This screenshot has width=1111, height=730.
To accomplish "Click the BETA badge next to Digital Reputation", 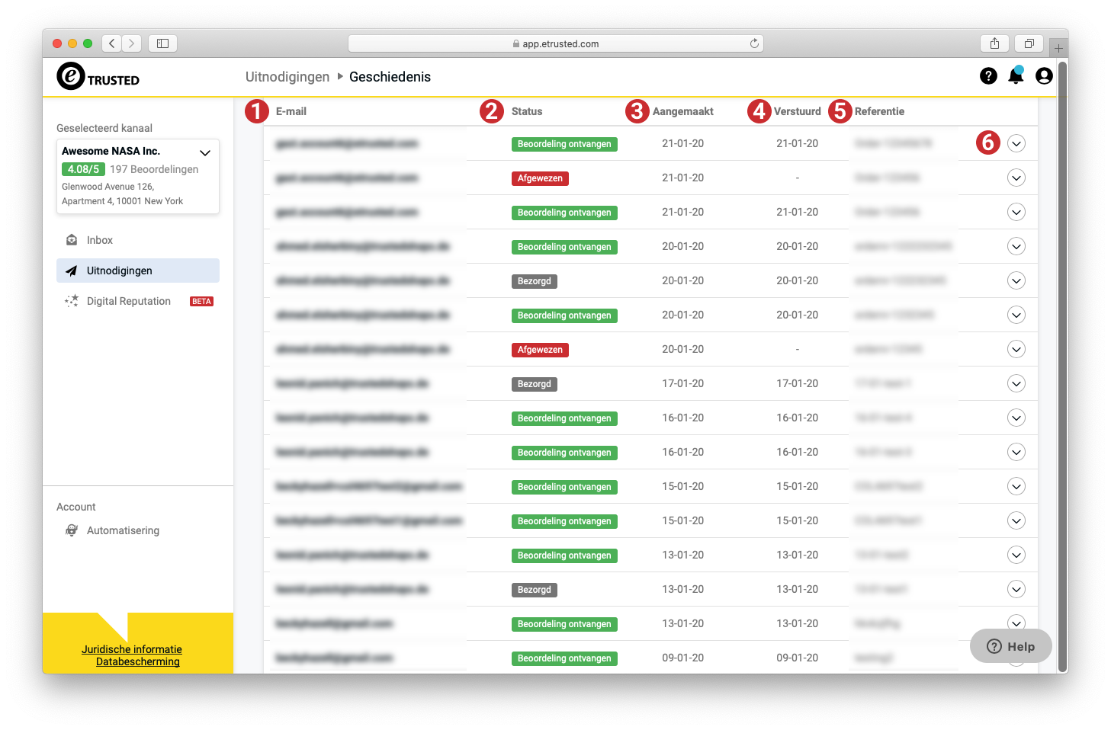I will (x=202, y=302).
